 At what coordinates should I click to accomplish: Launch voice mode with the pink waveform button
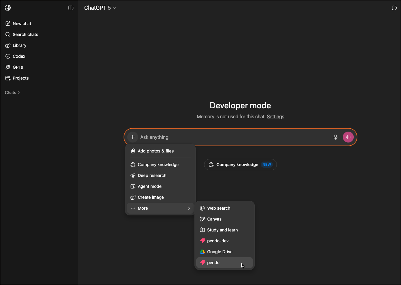point(348,137)
